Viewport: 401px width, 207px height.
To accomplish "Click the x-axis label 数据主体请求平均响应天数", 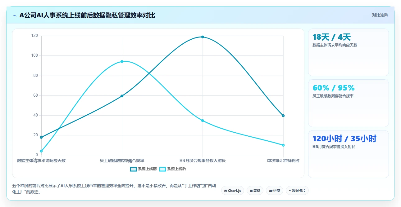I will (41, 161).
